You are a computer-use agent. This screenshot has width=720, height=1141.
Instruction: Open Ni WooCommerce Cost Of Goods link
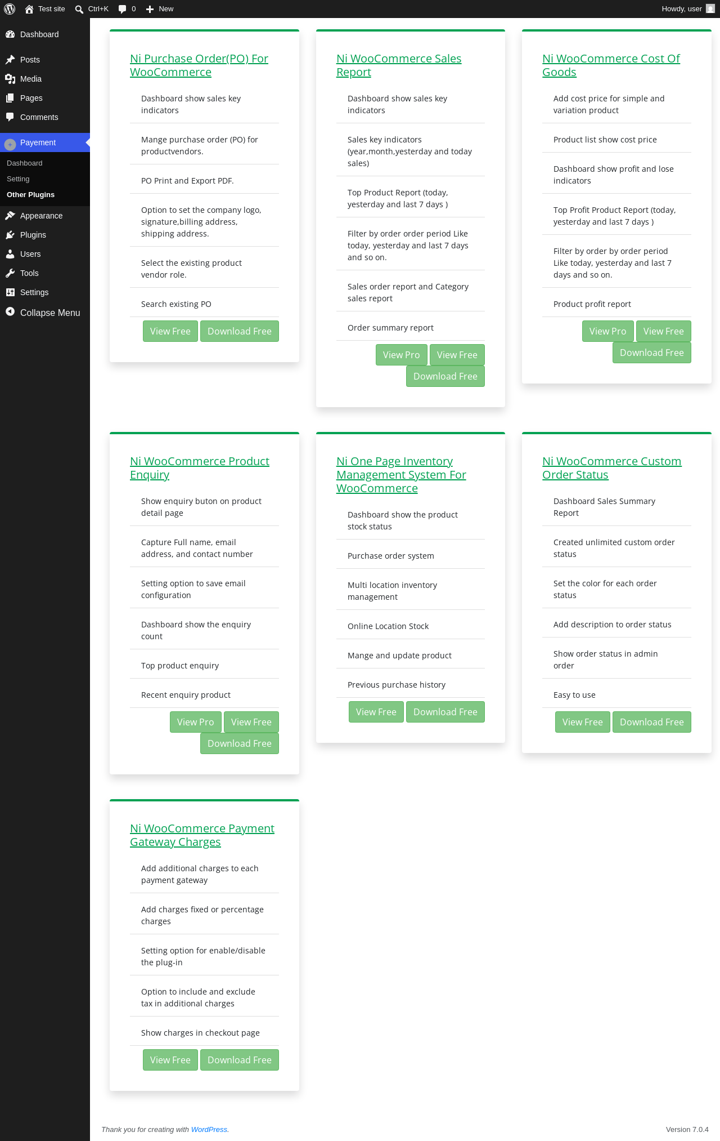click(x=611, y=65)
